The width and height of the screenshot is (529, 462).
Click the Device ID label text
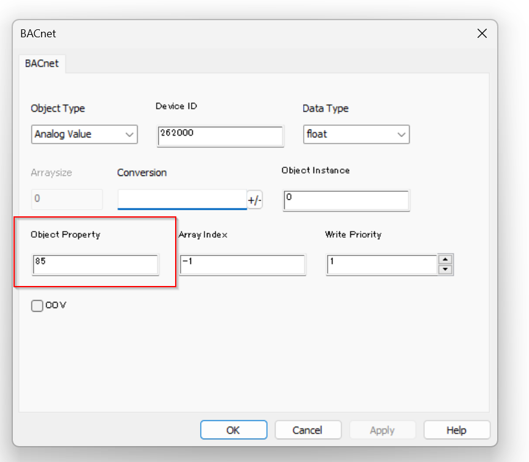(176, 106)
